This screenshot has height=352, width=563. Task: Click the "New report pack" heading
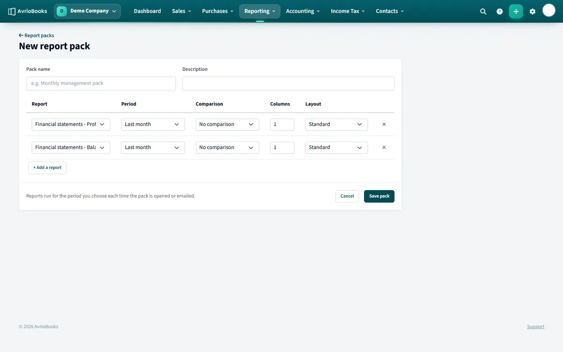tap(54, 46)
